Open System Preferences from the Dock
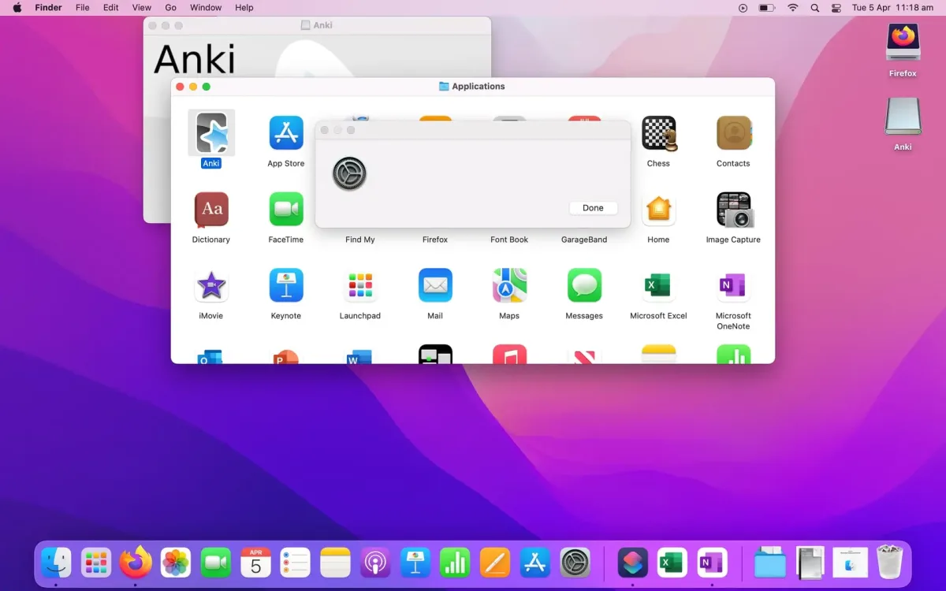Screen dimensions: 946x591 click(575, 563)
